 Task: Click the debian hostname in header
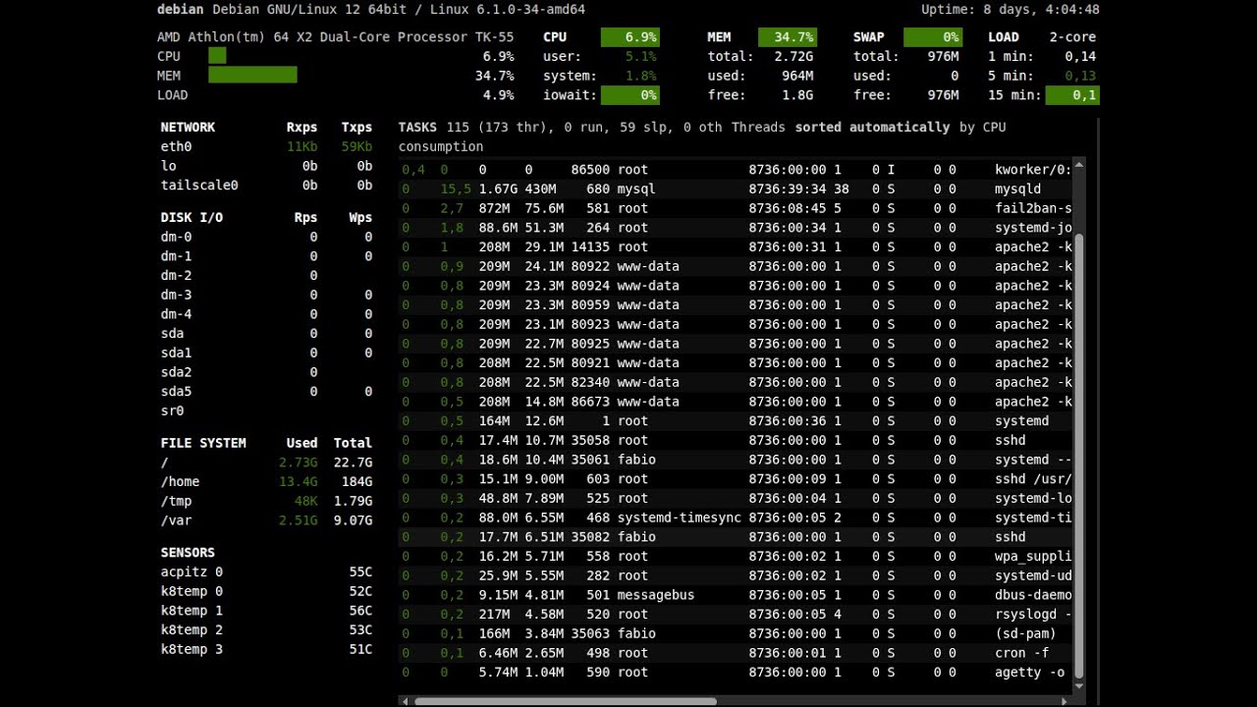[x=181, y=10]
